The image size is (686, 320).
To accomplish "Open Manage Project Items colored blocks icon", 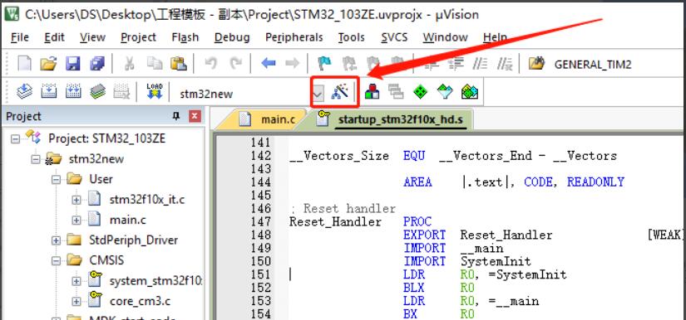I will click(x=373, y=91).
